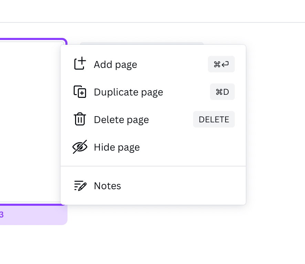Select the "Delete page" menu label

click(x=121, y=120)
